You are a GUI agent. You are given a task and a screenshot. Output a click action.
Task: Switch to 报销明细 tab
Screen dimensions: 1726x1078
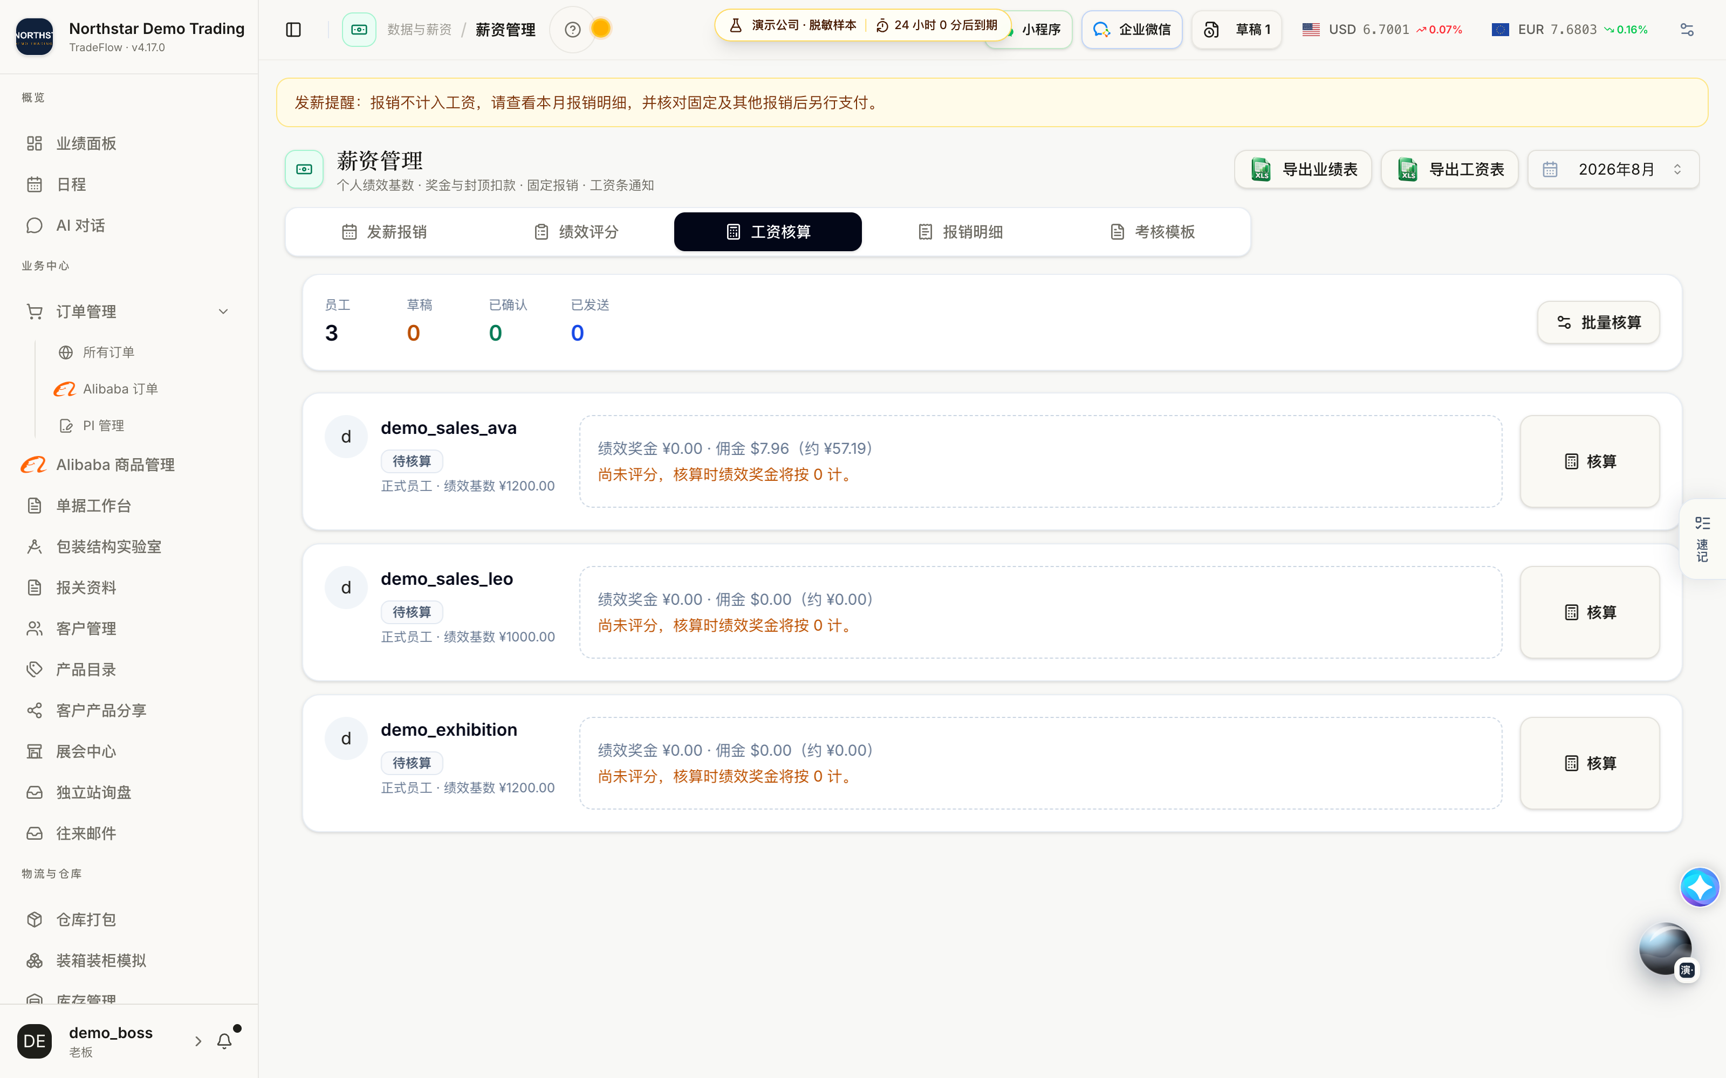coord(960,232)
